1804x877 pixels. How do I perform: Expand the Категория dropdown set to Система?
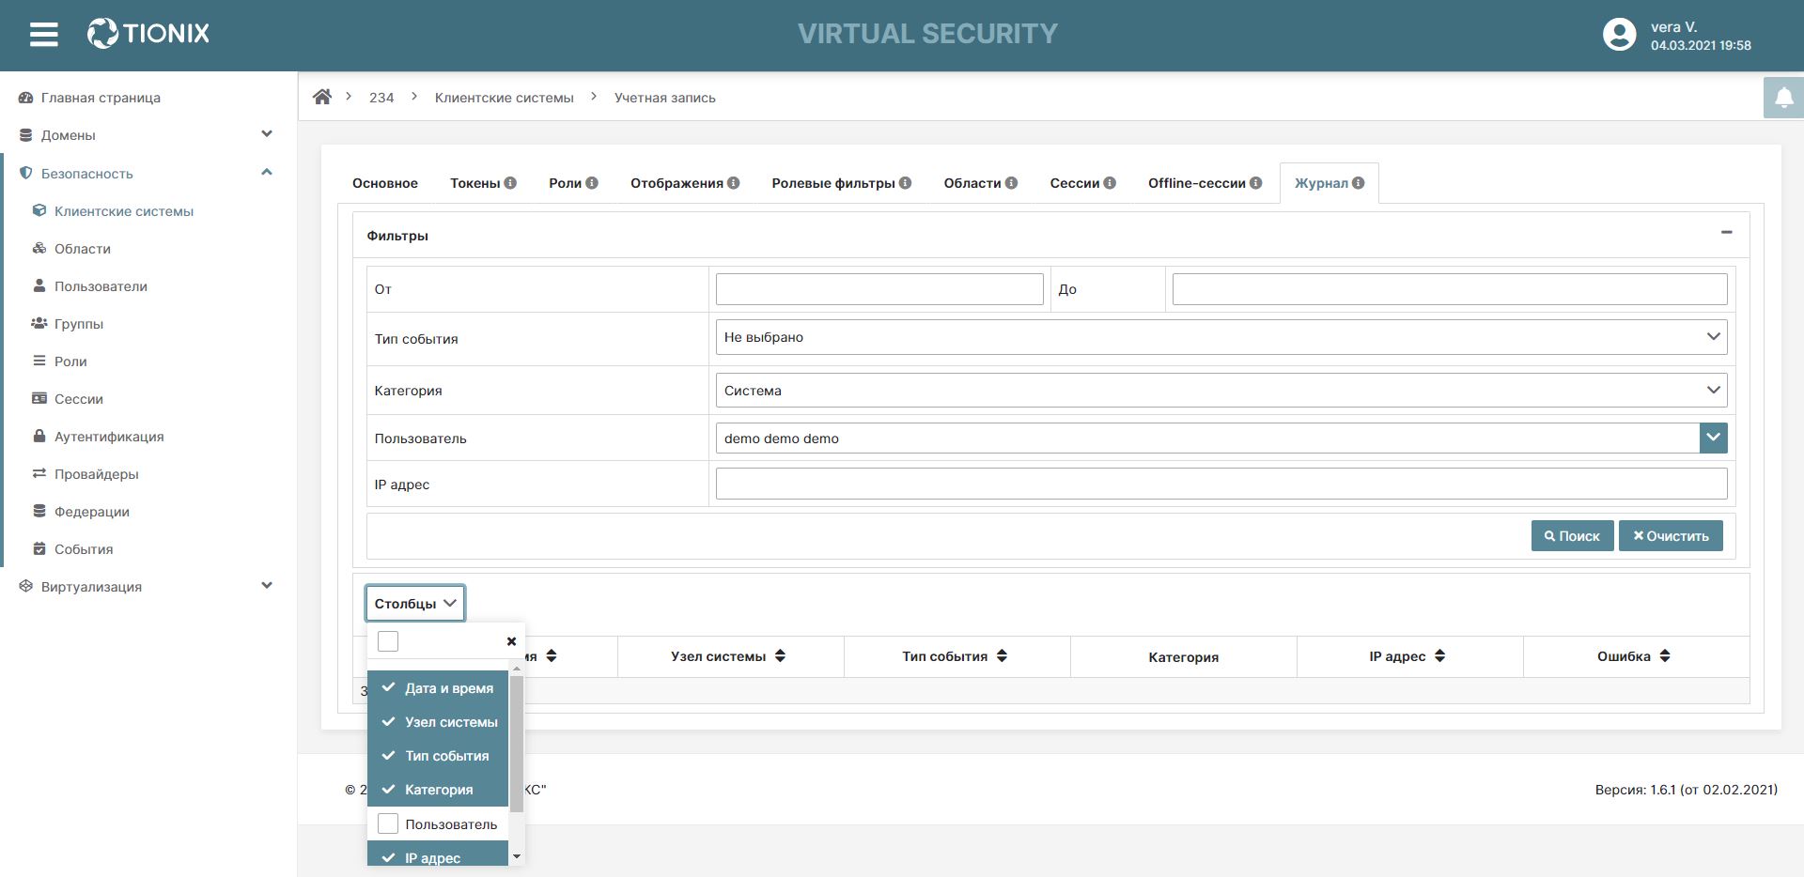pos(1221,391)
